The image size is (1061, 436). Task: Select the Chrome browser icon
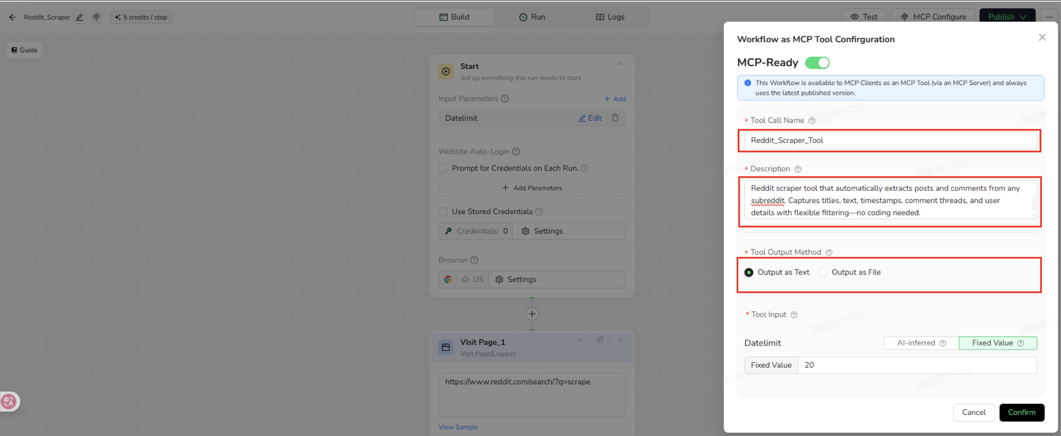click(x=448, y=279)
